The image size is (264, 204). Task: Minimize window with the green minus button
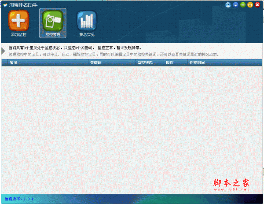pos(243,5)
